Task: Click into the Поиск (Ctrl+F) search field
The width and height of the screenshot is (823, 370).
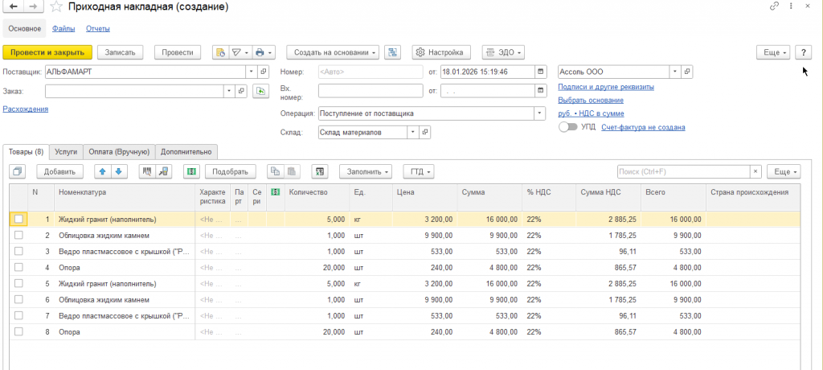Action: tap(683, 171)
